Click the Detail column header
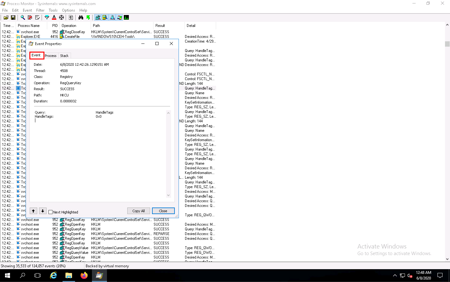 click(200, 26)
